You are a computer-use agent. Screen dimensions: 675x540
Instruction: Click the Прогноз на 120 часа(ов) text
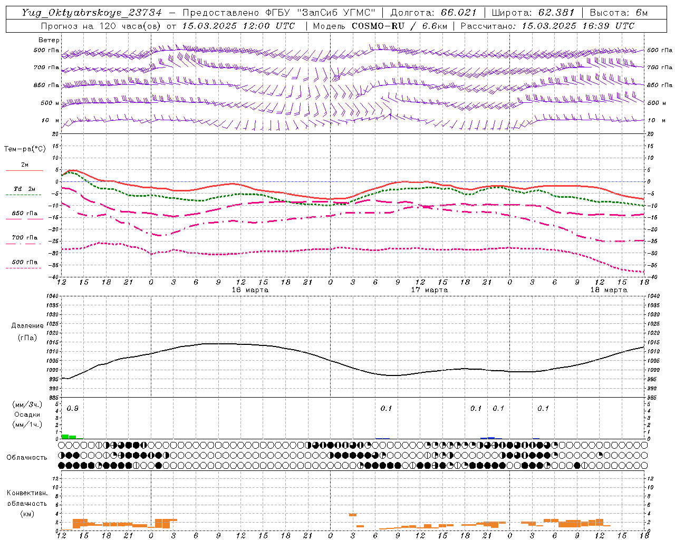pyautogui.click(x=101, y=26)
